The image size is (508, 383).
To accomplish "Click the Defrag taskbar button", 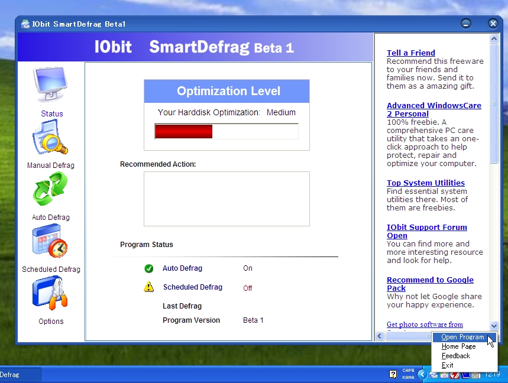I will (20, 375).
